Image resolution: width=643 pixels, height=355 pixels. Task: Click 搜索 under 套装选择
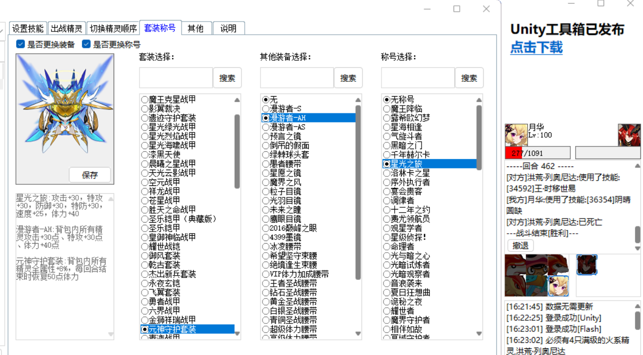pyautogui.click(x=227, y=77)
